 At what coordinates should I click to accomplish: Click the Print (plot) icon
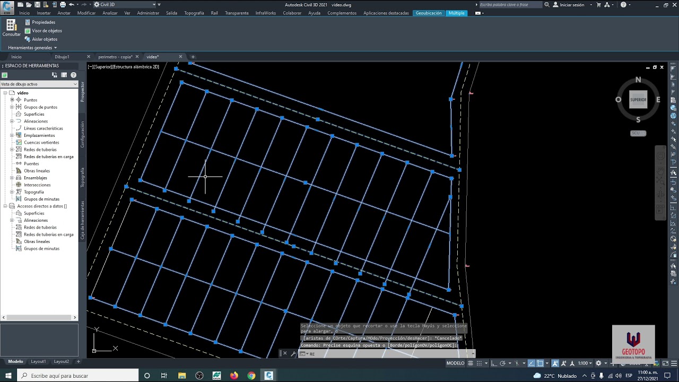[63, 5]
